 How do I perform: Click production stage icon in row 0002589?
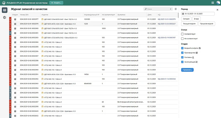tap(15, 65)
